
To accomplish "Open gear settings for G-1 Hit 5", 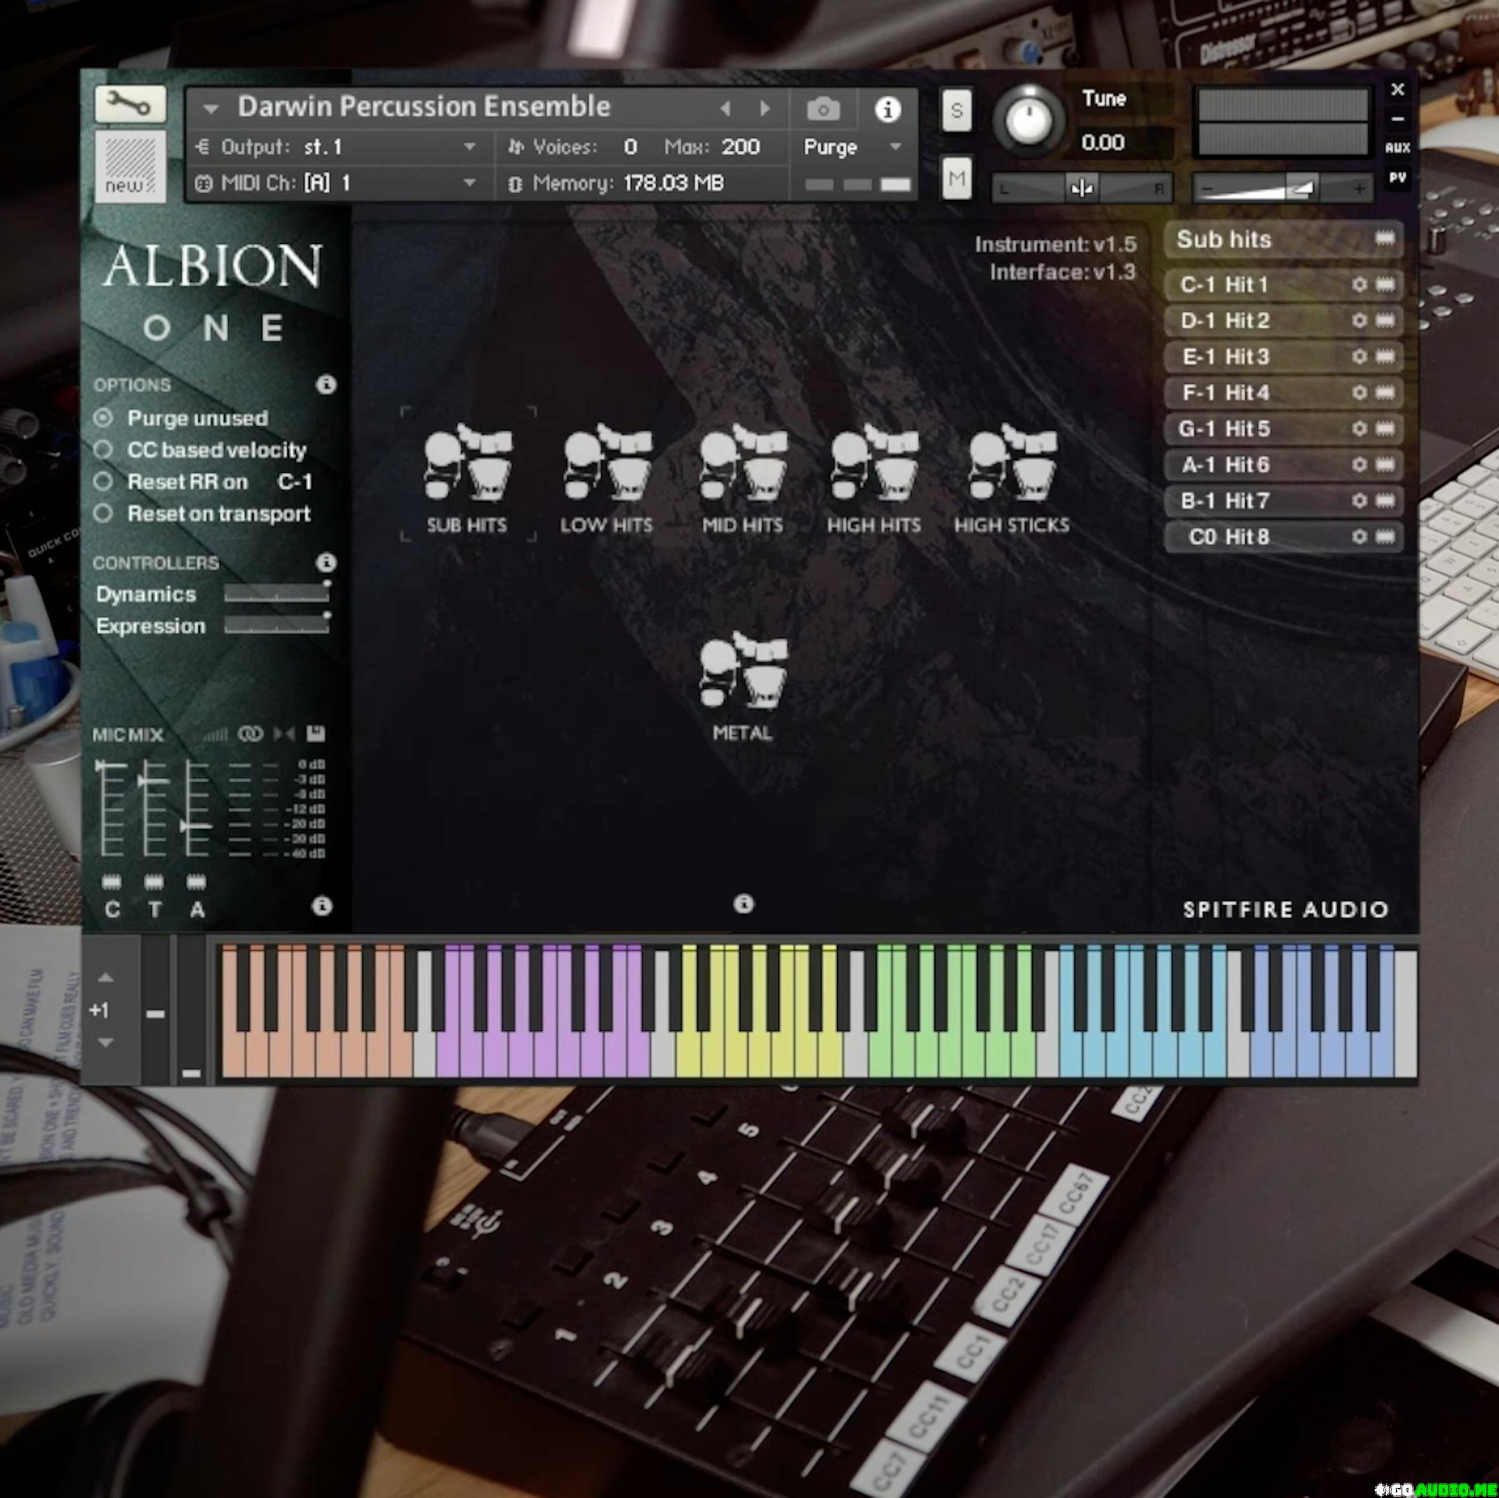I will tap(1359, 429).
